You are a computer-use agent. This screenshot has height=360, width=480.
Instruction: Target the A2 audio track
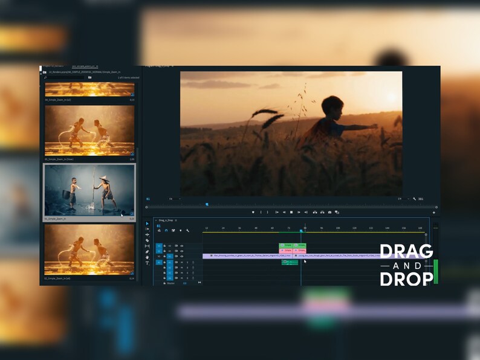[x=170, y=268]
